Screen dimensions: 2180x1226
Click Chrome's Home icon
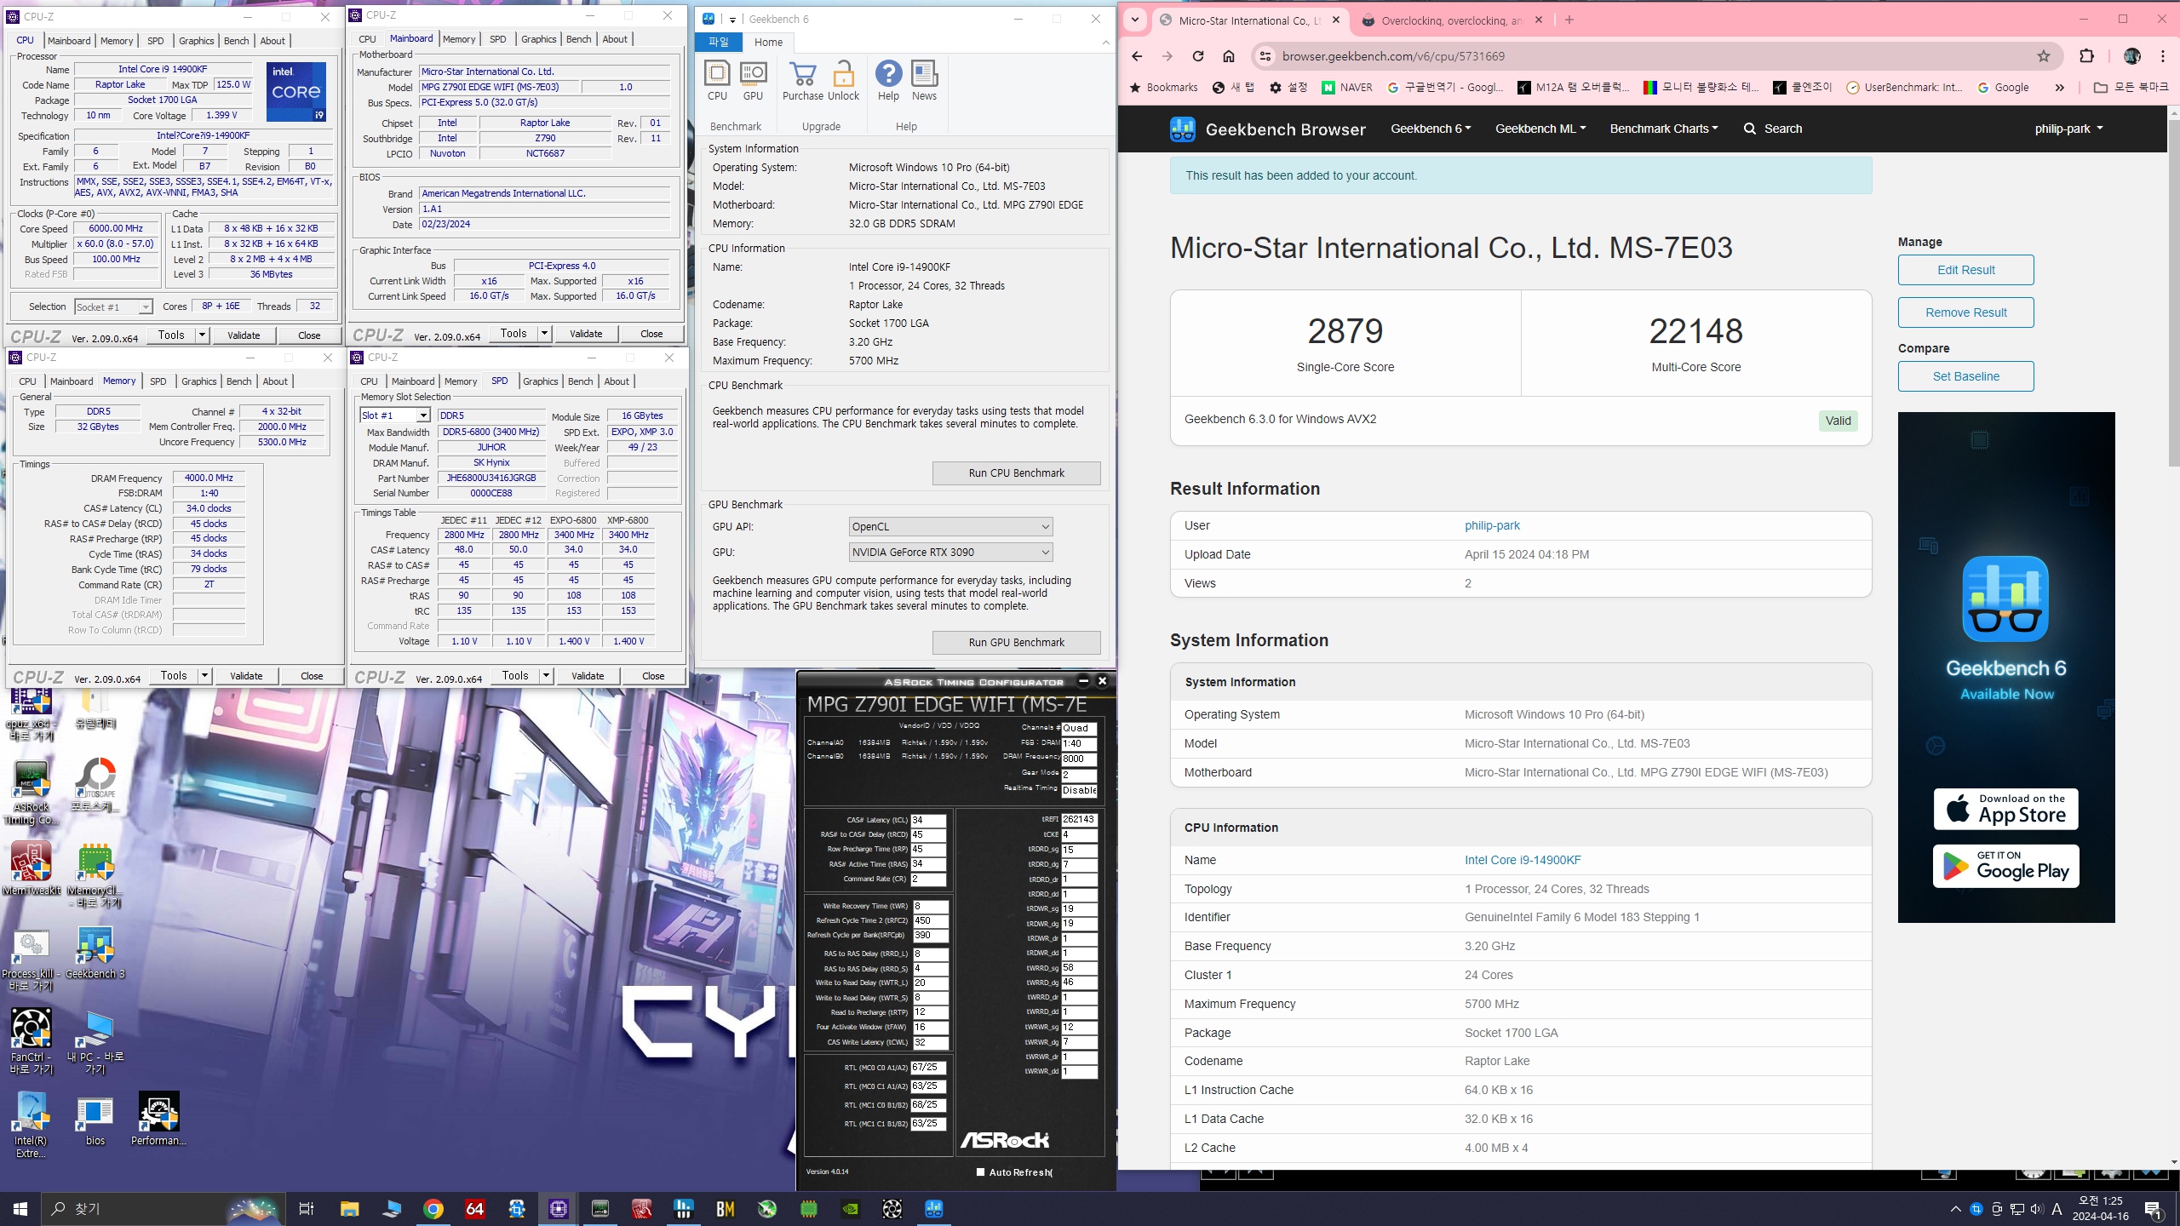pyautogui.click(x=1228, y=56)
